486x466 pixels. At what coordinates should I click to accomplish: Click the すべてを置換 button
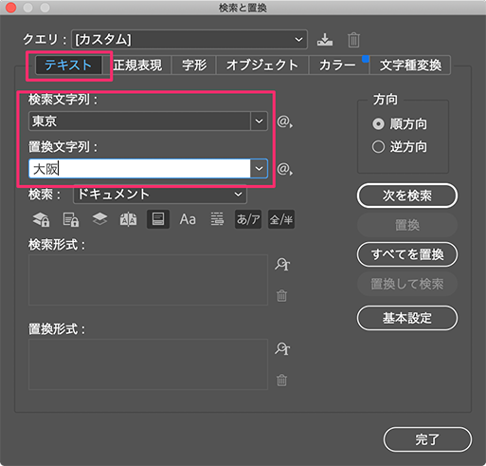click(407, 254)
